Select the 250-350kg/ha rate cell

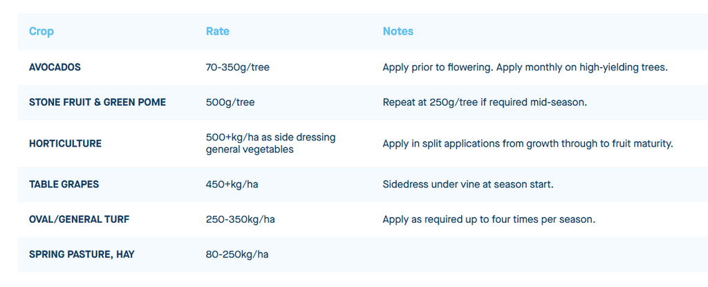[241, 219]
